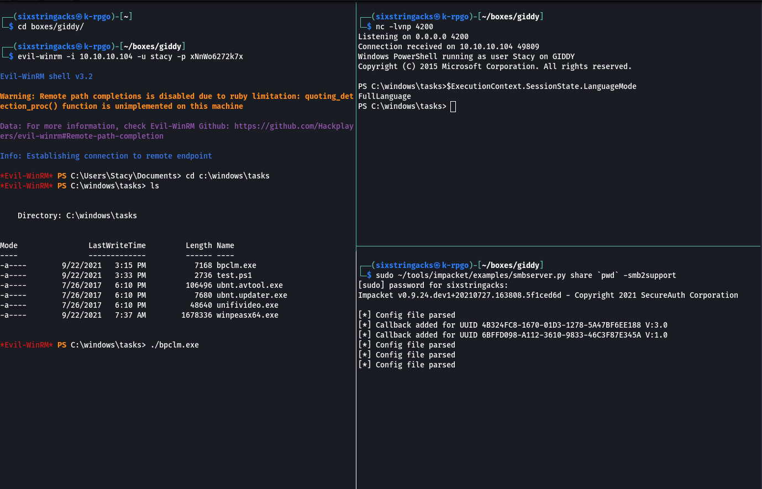Click the '3:15 PM' timestamp for bpclm.exe
The height and width of the screenshot is (489, 762).
pos(130,265)
